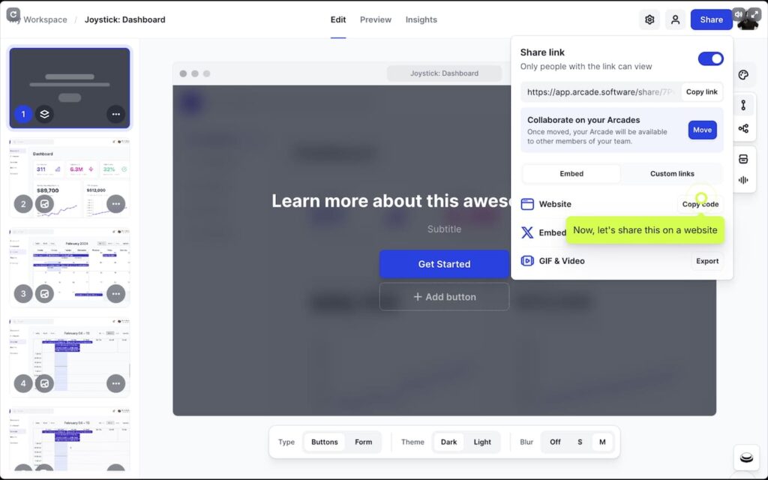Open the user profile icon
Viewport: 768px width, 480px height.
[x=675, y=19]
